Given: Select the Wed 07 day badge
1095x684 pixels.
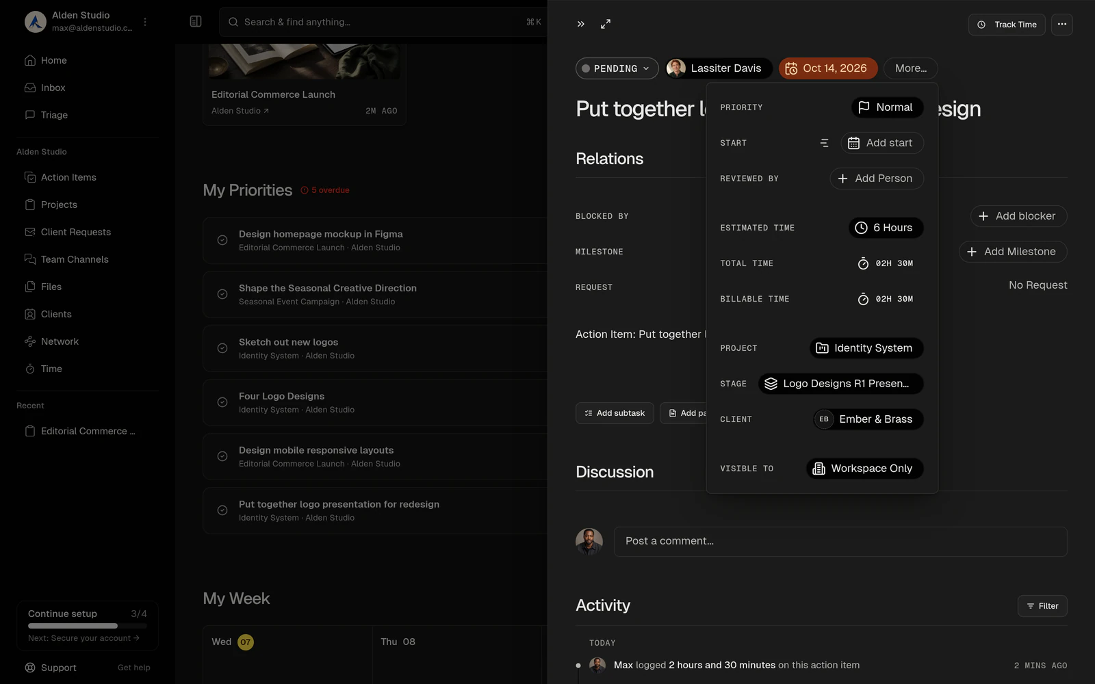Looking at the screenshot, I should 246,642.
